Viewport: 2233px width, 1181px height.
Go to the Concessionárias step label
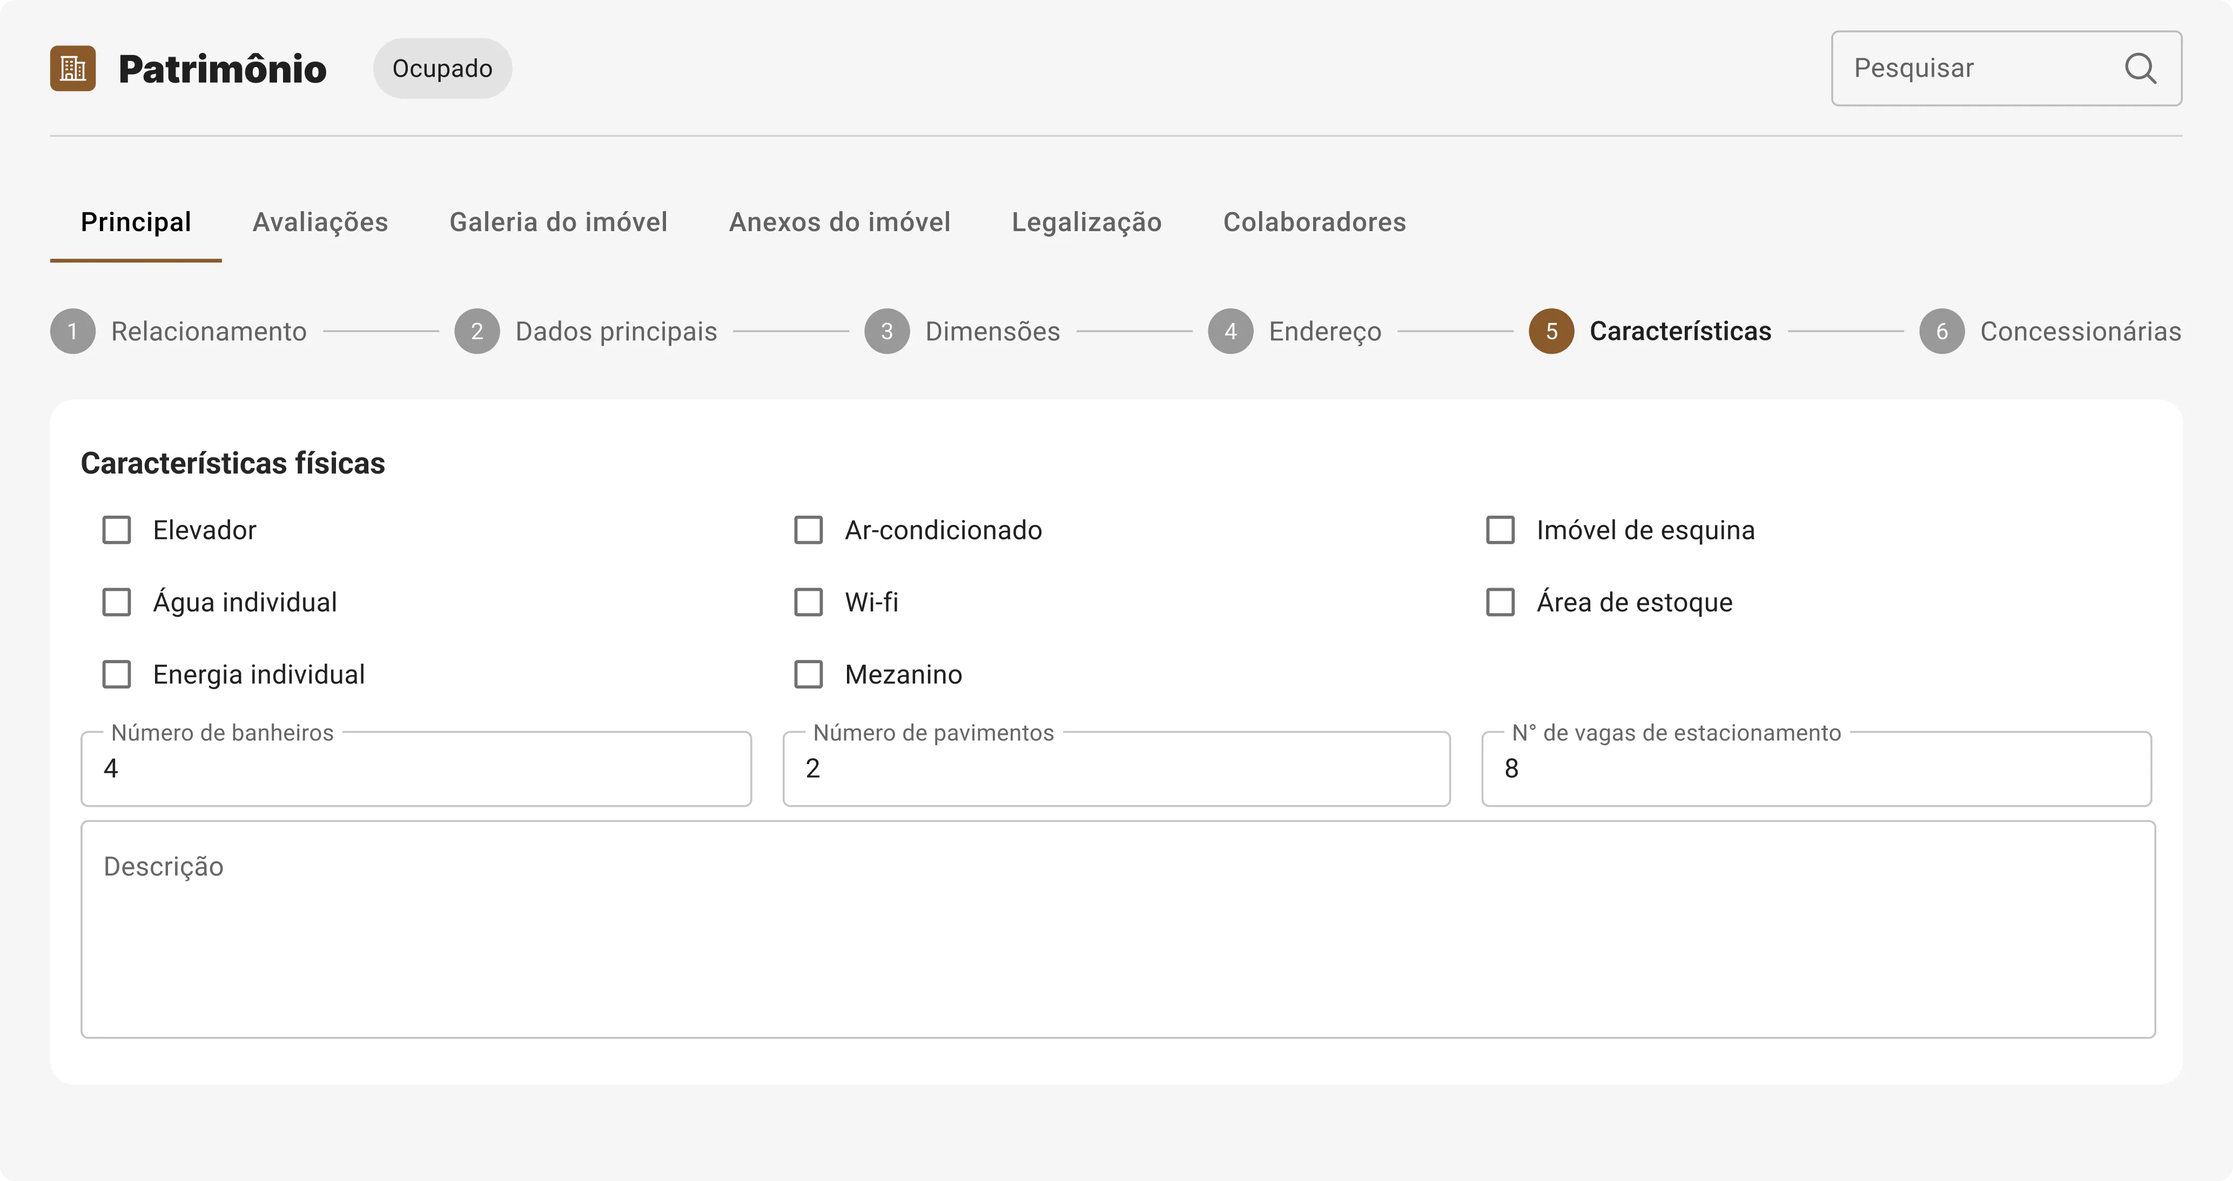[2081, 331]
